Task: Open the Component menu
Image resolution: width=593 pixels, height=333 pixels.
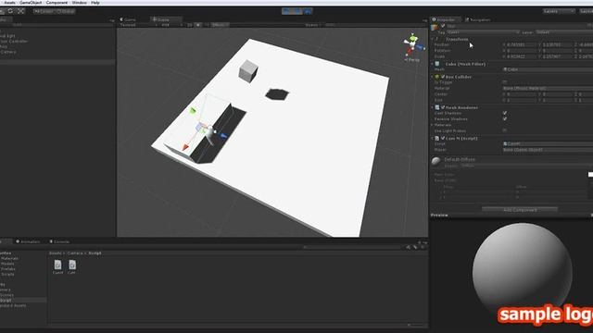Action: 57,2
